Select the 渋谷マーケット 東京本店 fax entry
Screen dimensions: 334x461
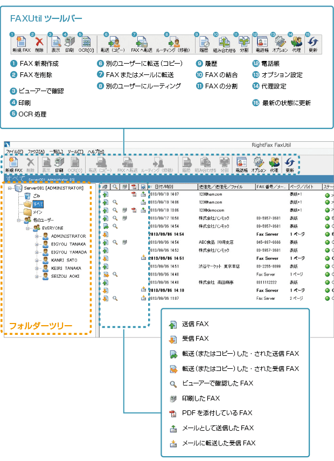pyautogui.click(x=219, y=266)
